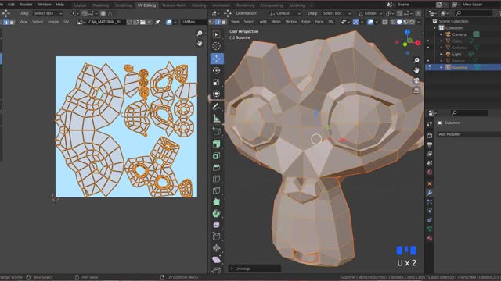Switch to material preview shading

click(405, 22)
